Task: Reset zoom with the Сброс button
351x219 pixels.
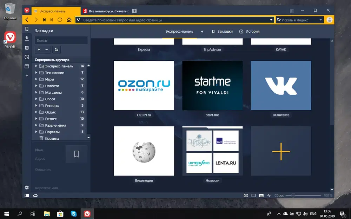Action: [279, 195]
